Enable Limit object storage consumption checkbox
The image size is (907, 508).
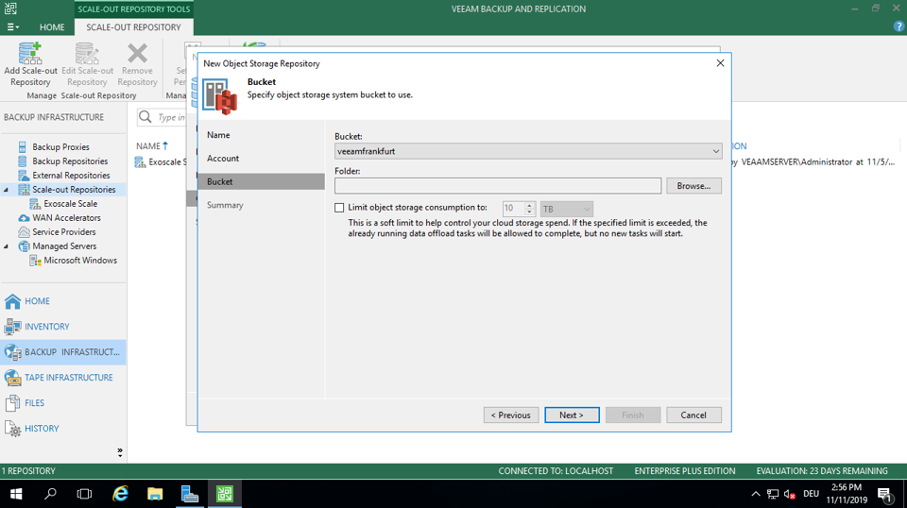pyautogui.click(x=340, y=208)
